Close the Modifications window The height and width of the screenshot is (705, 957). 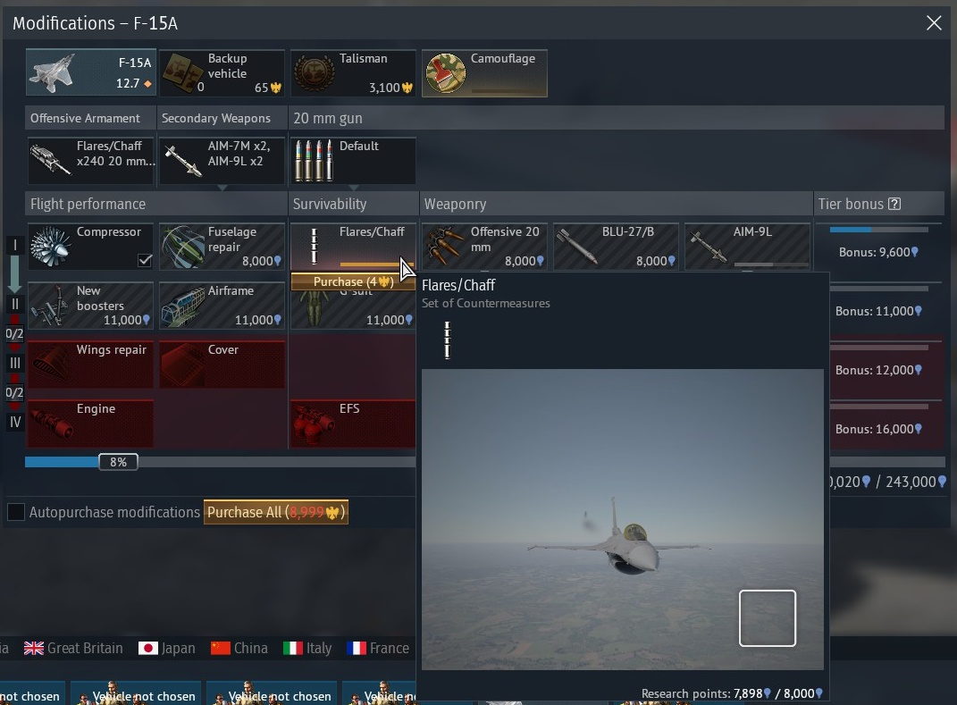pyautogui.click(x=933, y=23)
